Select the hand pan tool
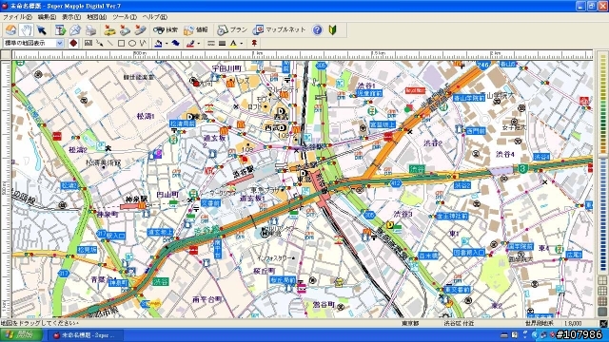609x342 pixels. [27, 29]
